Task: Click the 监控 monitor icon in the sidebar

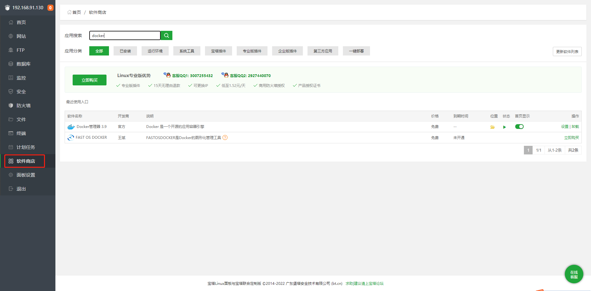Action: coord(11,78)
